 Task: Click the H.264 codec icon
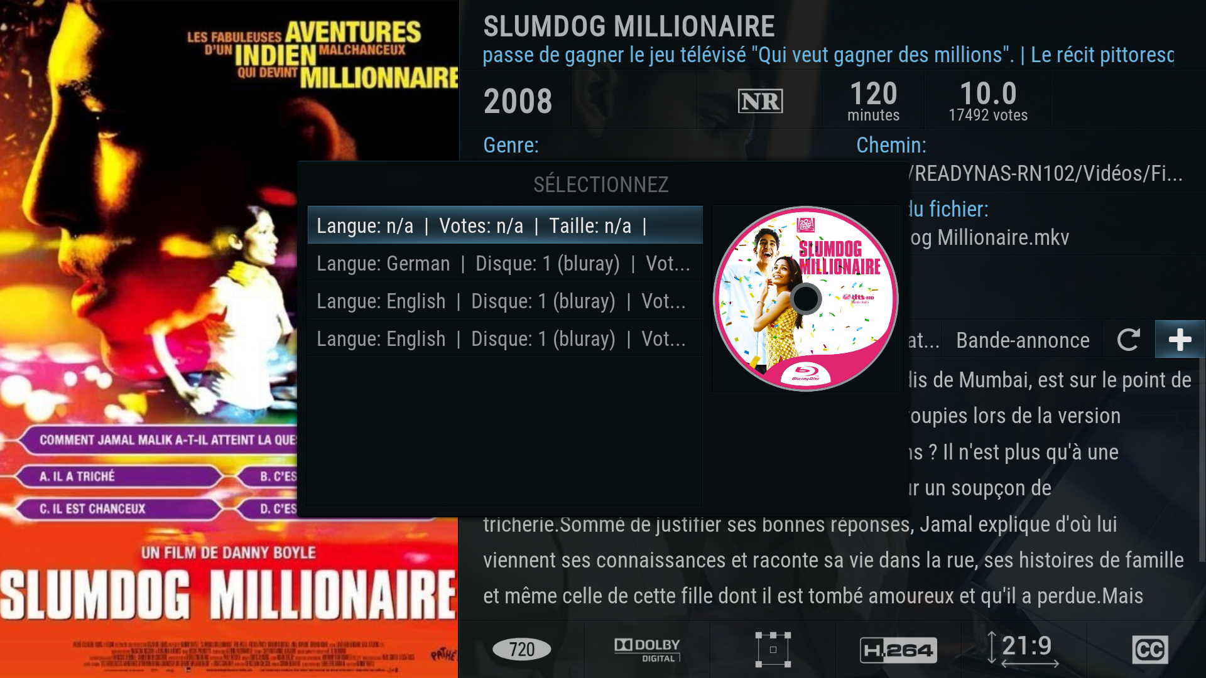point(898,650)
